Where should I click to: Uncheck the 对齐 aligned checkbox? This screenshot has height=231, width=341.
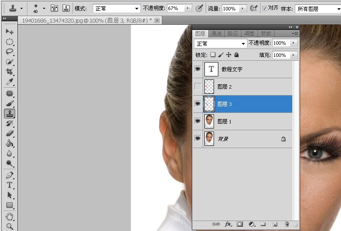(x=264, y=9)
